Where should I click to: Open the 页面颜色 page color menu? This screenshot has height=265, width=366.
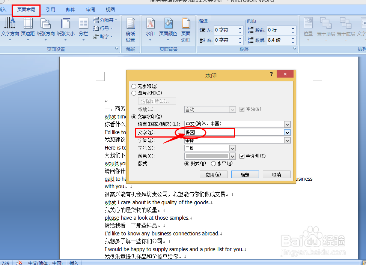pyautogui.click(x=168, y=29)
